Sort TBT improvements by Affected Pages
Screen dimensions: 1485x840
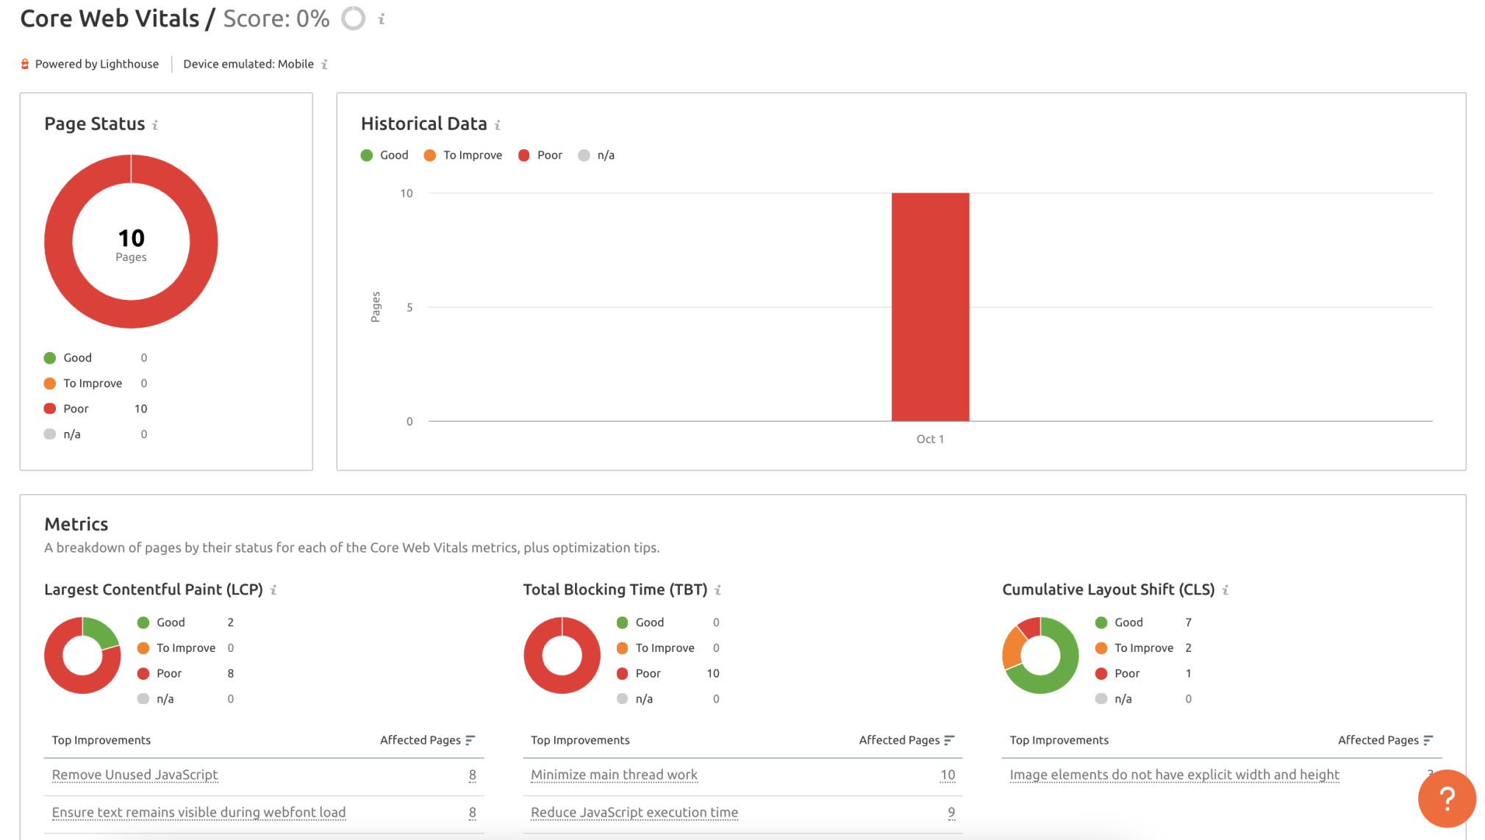point(951,740)
